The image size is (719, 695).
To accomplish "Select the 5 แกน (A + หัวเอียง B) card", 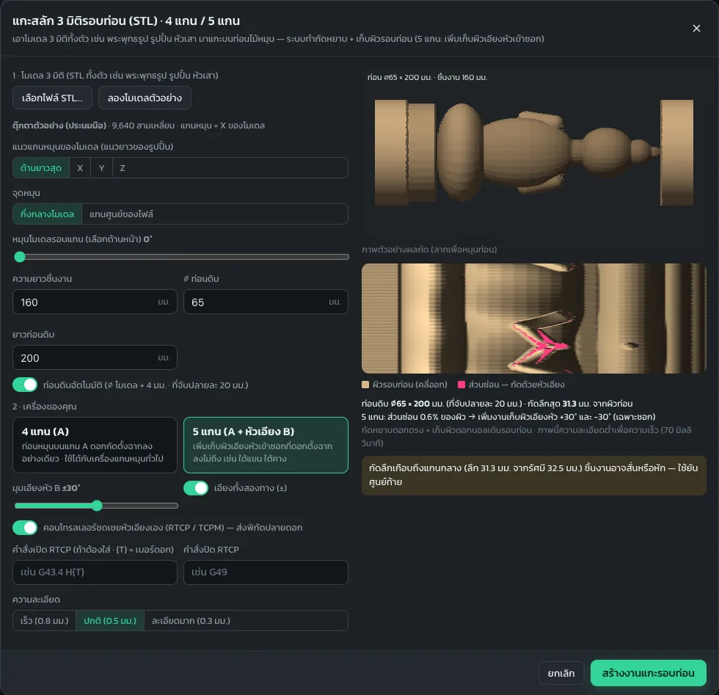I will (266, 445).
